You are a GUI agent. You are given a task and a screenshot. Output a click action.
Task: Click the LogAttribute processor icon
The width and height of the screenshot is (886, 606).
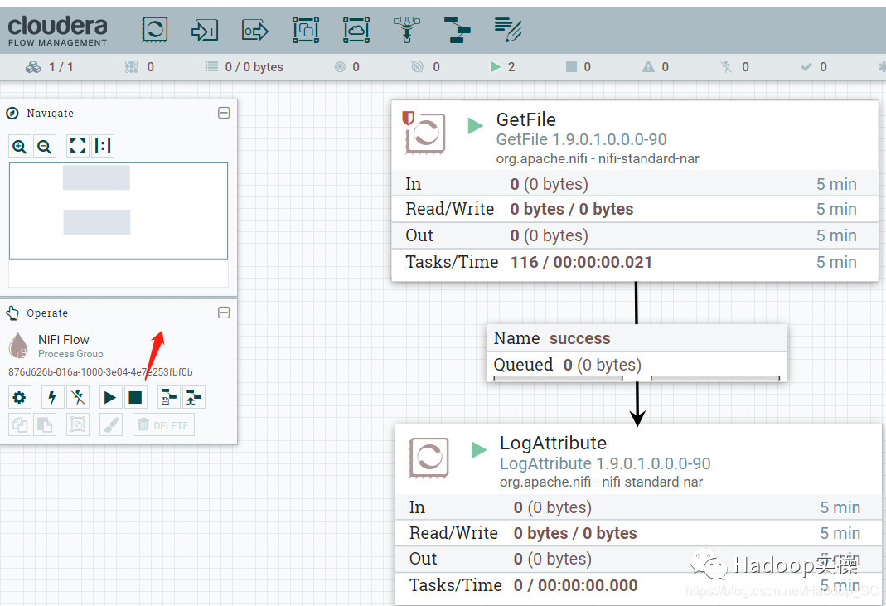(x=428, y=457)
